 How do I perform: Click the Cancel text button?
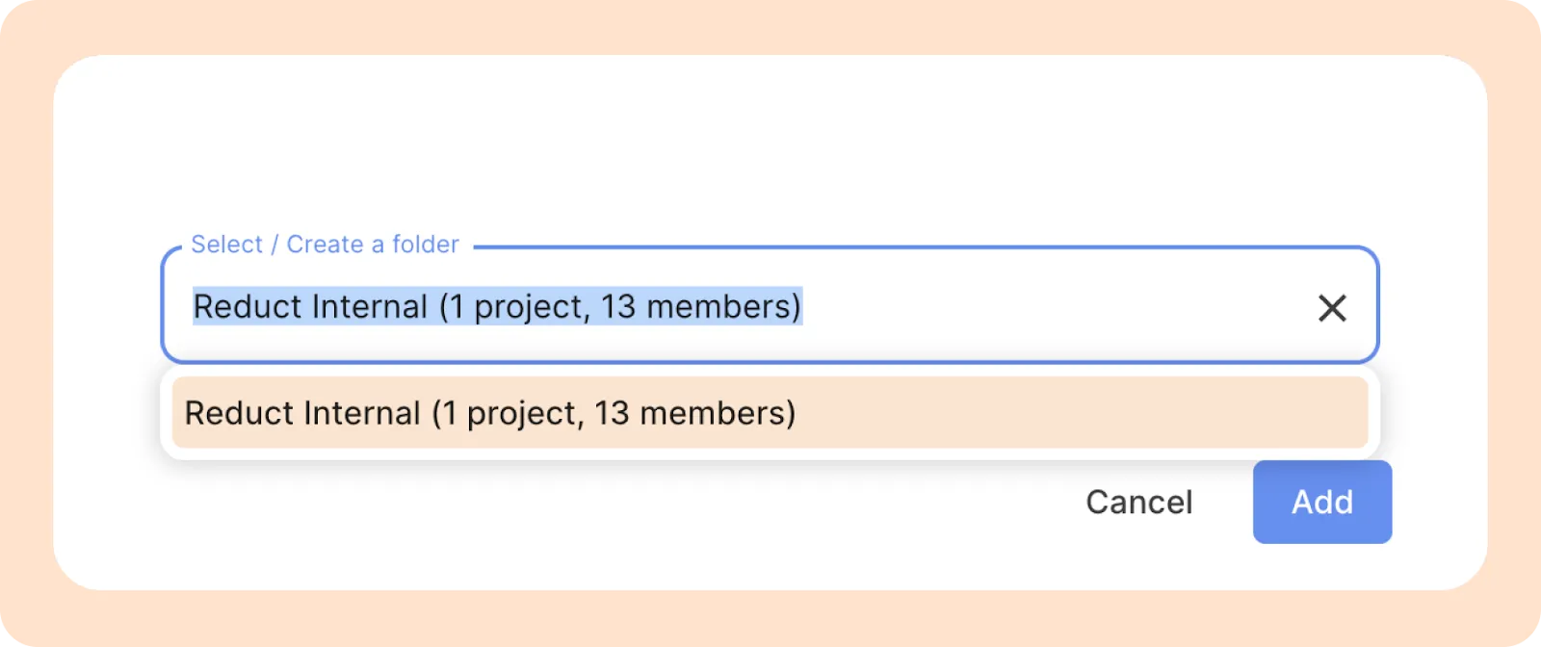point(1138,502)
